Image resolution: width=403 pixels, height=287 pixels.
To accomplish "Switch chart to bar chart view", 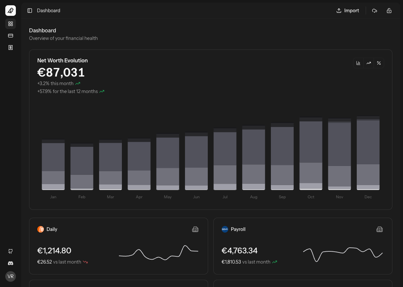I will 358,63.
